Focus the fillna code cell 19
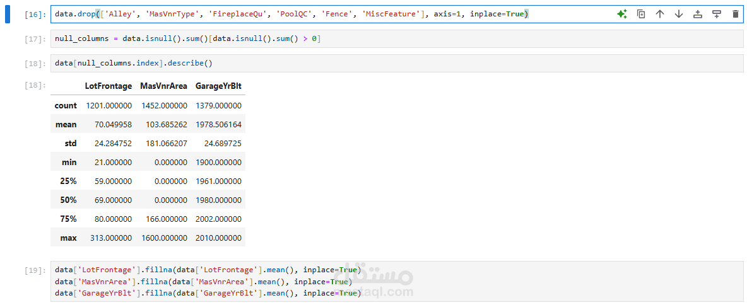This screenshot has height=305, width=747. point(397,282)
